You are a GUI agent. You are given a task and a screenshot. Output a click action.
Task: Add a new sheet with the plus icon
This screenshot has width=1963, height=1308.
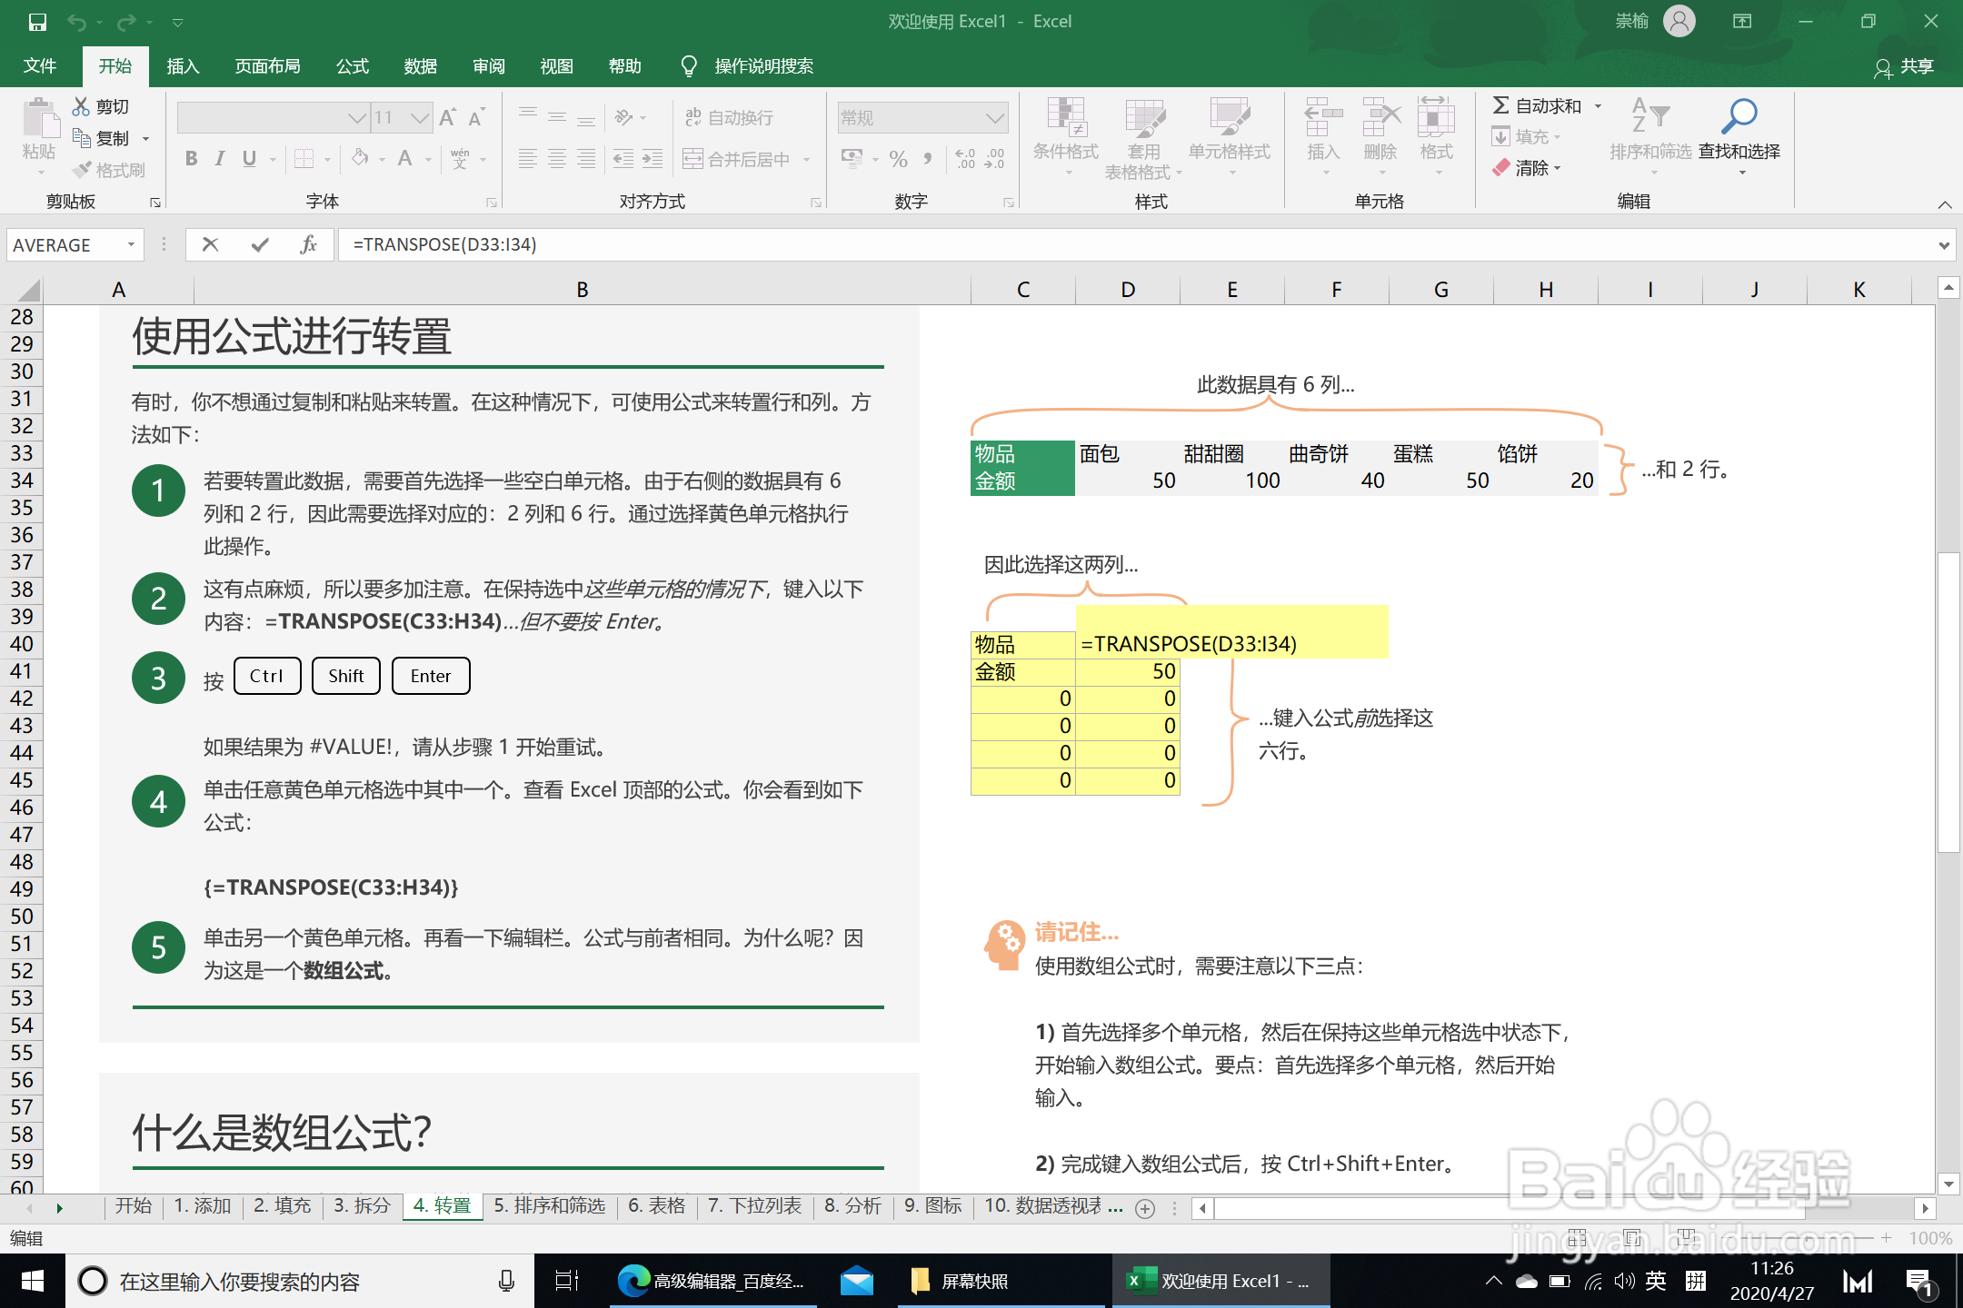(x=1145, y=1208)
